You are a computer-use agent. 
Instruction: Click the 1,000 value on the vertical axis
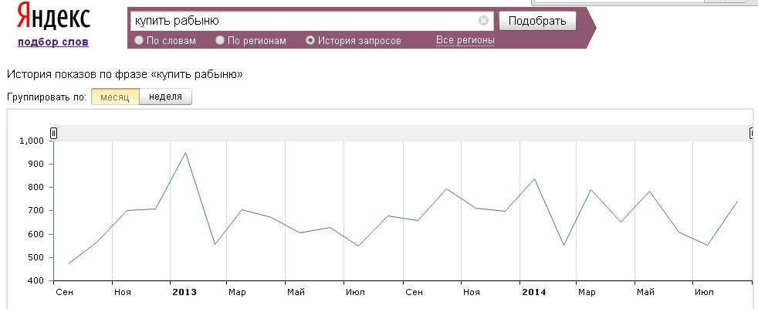click(x=34, y=141)
